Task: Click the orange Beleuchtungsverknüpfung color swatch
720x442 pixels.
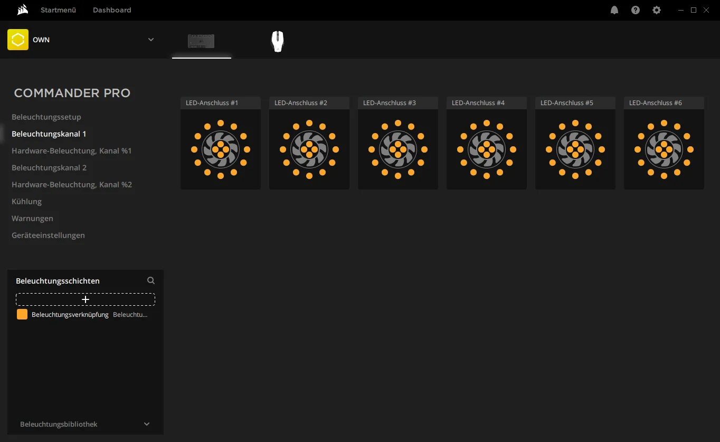Action: 22,314
